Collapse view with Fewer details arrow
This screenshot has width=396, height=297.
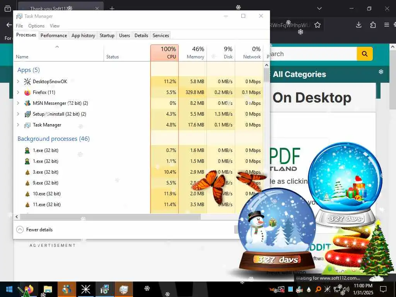point(20,230)
